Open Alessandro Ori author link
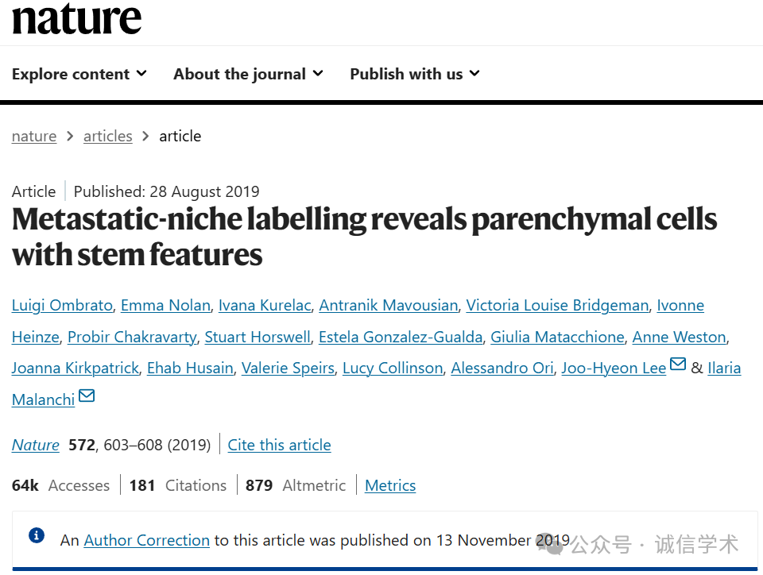This screenshot has width=763, height=575. tap(502, 368)
